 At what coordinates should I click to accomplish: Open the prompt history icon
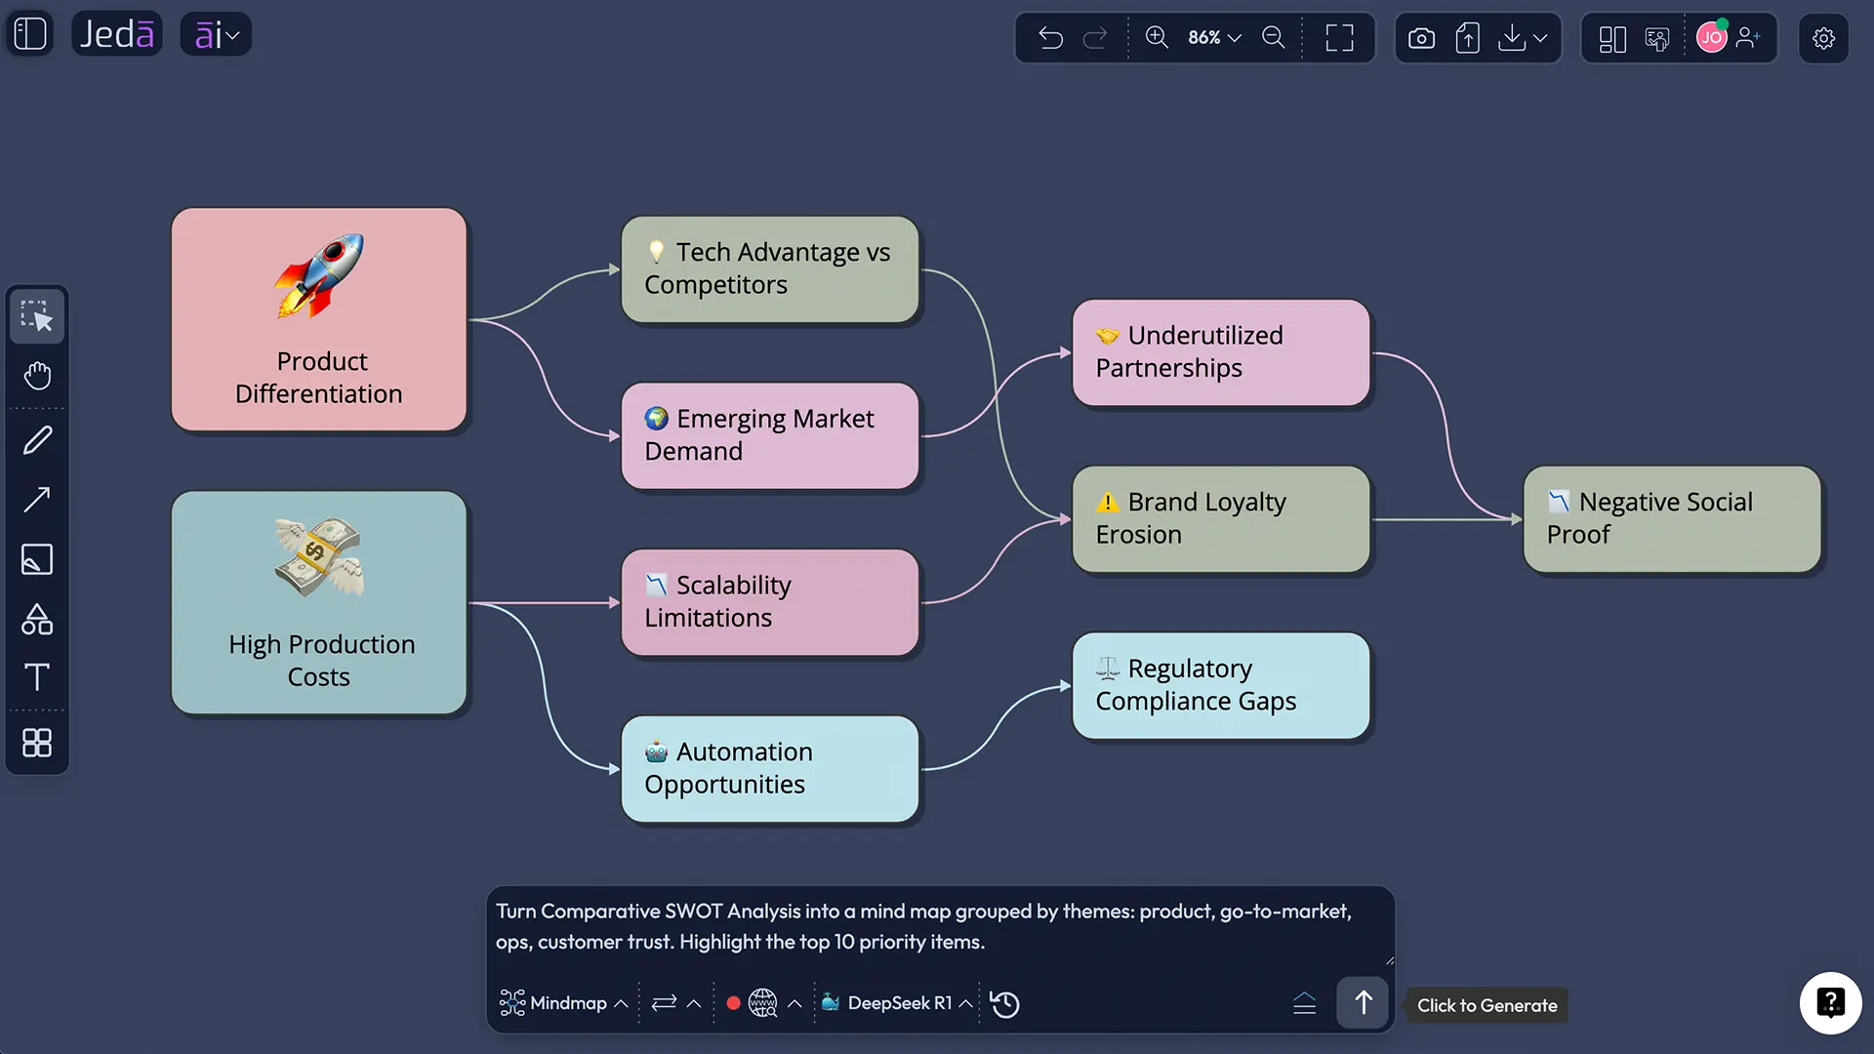[x=1004, y=1003]
